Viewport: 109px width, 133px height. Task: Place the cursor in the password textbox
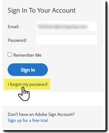[x=67, y=40]
